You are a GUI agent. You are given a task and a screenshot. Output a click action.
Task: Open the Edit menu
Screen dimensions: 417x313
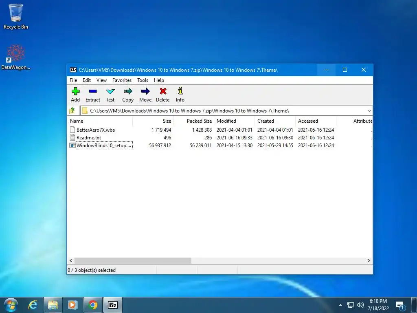point(87,80)
